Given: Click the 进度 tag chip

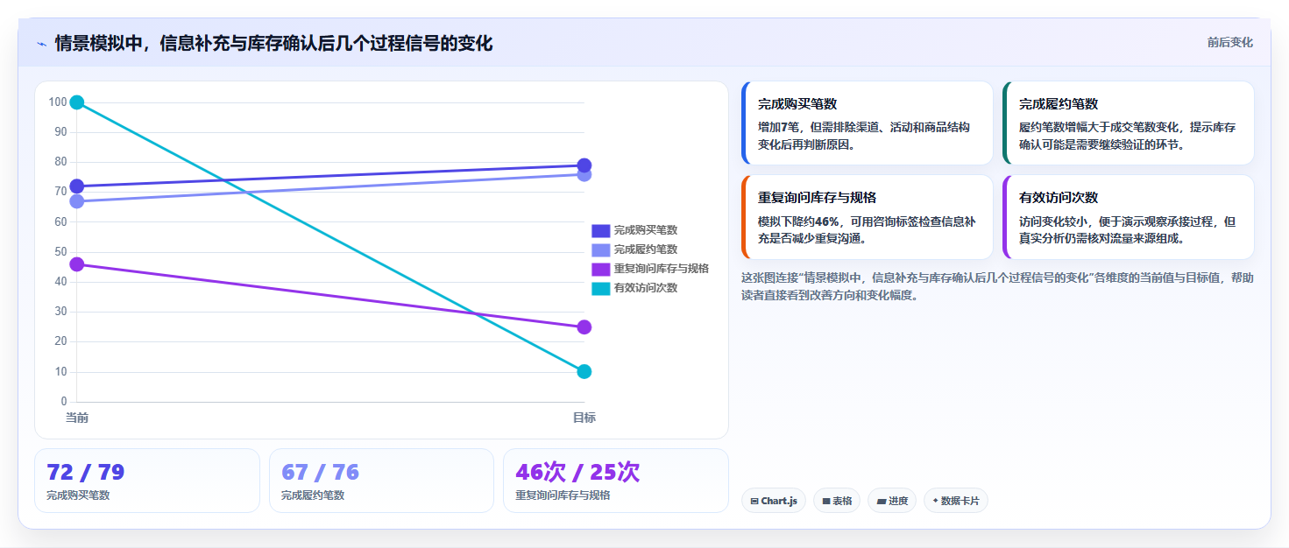Looking at the screenshot, I should (x=892, y=501).
